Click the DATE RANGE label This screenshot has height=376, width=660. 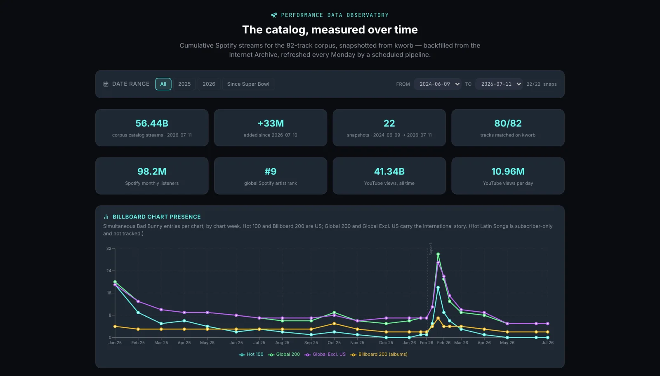(x=131, y=84)
